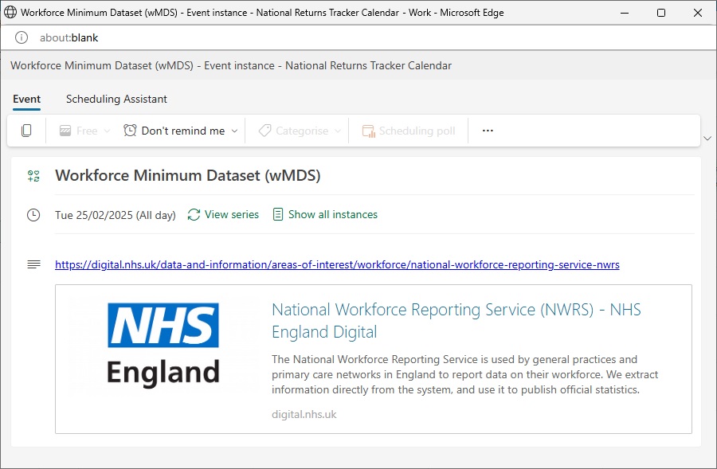Expand the ribbon with the chevron arrow
717x469 pixels.
click(x=707, y=138)
